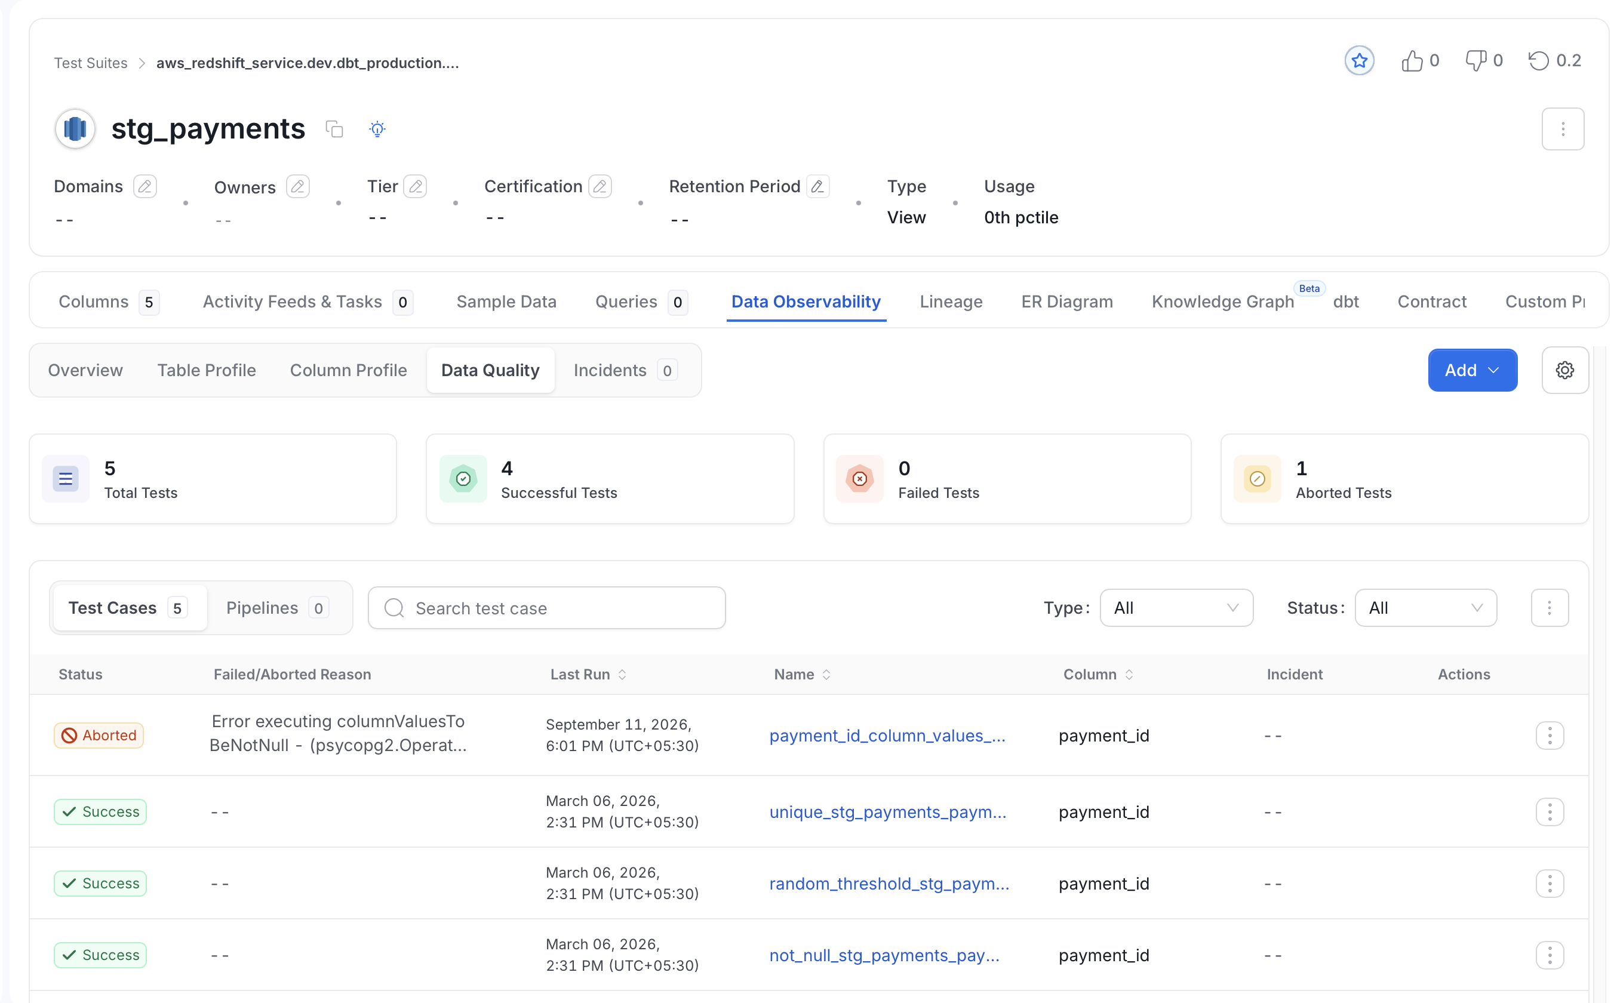The height and width of the screenshot is (1003, 1617).
Task: Open actions for not_null_stg_payments row
Action: pos(1550,955)
